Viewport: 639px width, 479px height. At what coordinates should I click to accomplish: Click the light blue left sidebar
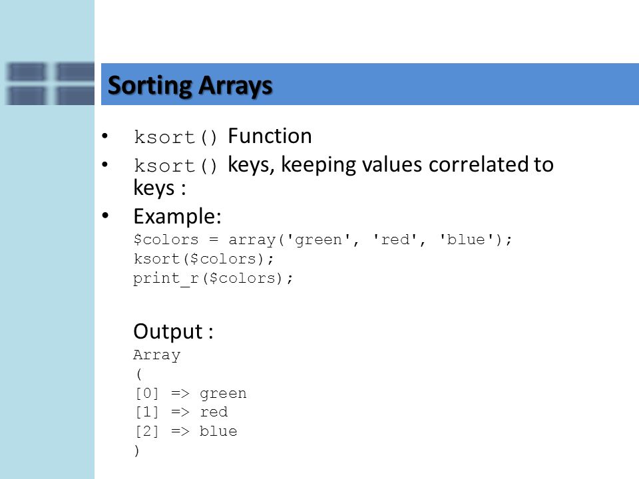tap(47, 285)
